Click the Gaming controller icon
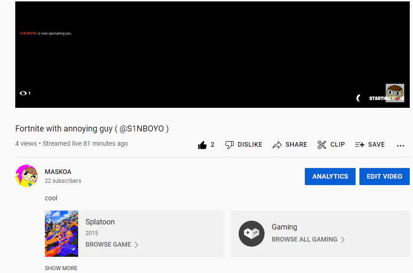The width and height of the screenshot is (413, 273). [x=251, y=234]
